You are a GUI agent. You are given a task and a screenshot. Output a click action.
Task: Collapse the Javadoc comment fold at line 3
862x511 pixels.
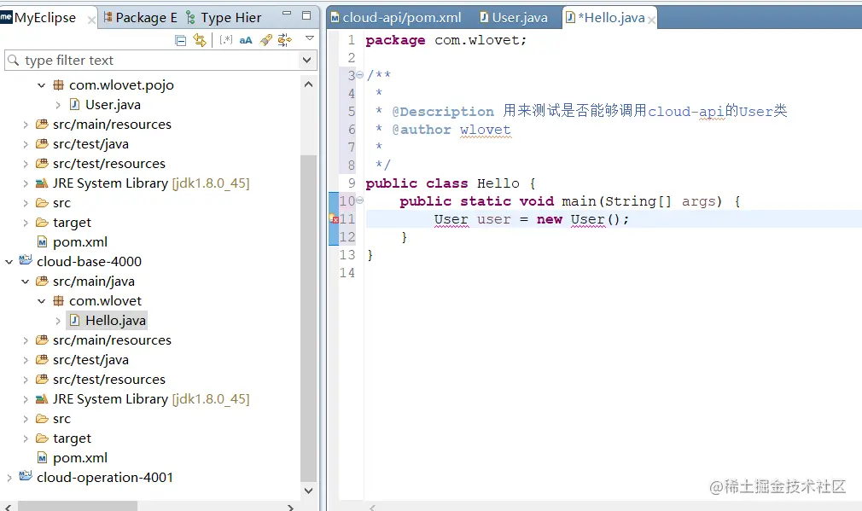click(x=359, y=75)
